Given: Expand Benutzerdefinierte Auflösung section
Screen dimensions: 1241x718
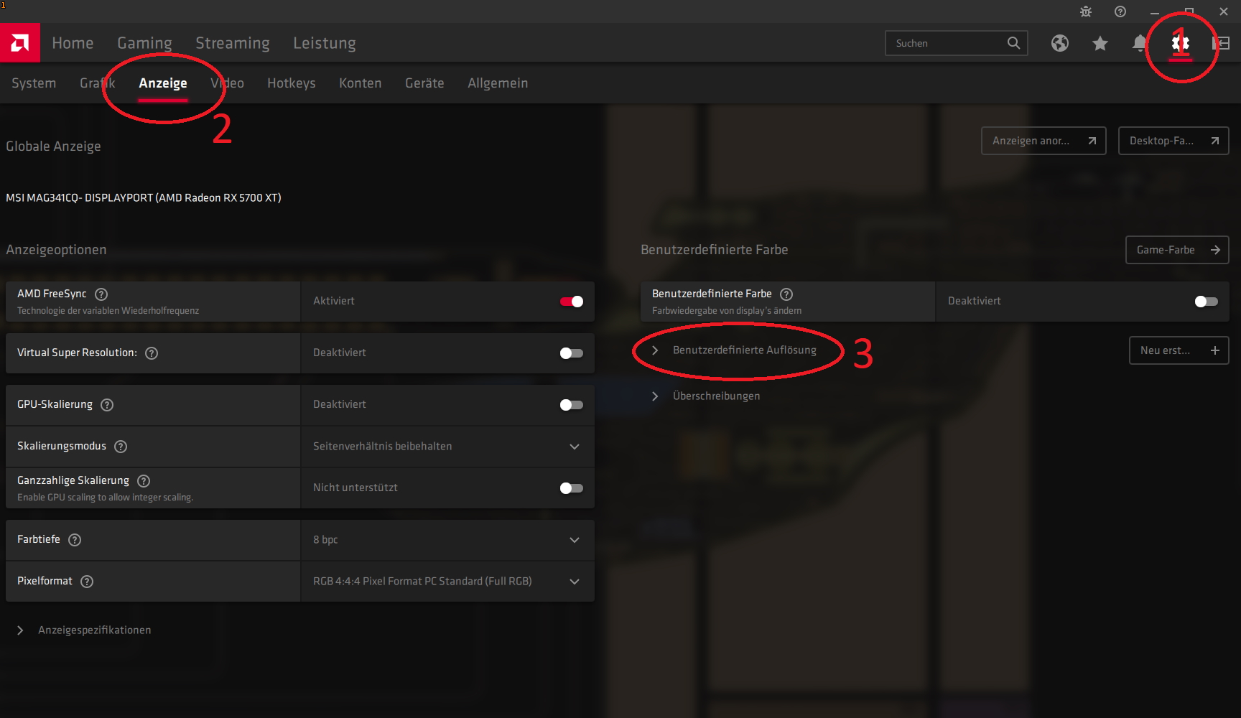Looking at the screenshot, I should coord(734,350).
